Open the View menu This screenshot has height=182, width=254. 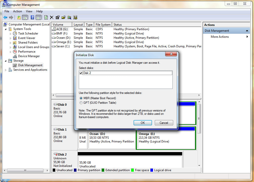pos(29,11)
